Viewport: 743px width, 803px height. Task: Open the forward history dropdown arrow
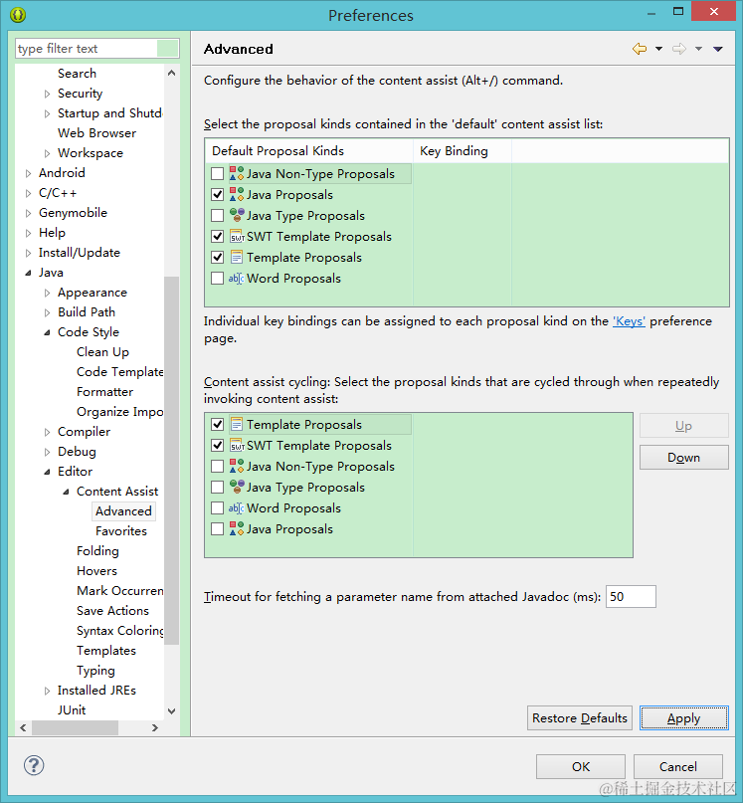tap(698, 49)
